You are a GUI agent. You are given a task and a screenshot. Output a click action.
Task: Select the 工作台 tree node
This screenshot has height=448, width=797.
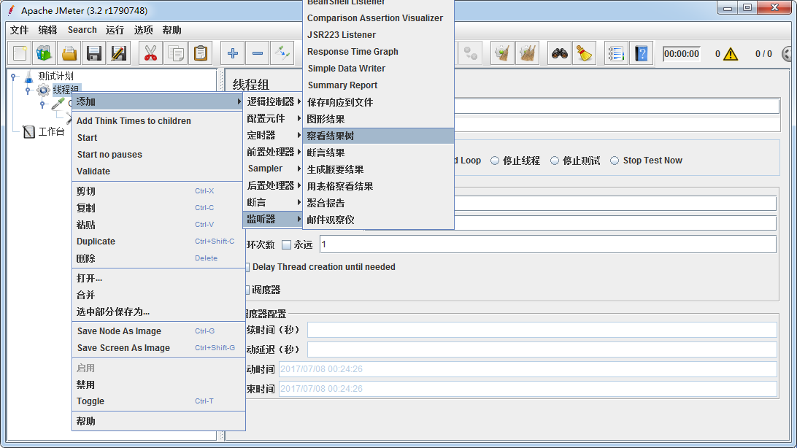pyautogui.click(x=51, y=132)
